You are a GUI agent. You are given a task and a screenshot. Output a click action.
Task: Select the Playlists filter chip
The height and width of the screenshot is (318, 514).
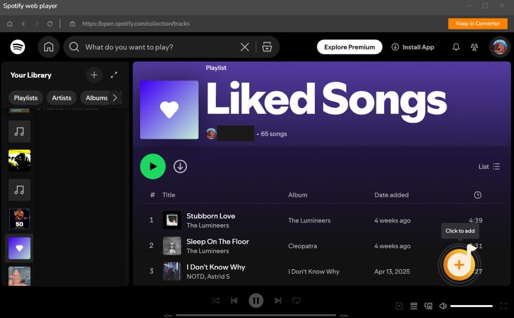(x=26, y=98)
